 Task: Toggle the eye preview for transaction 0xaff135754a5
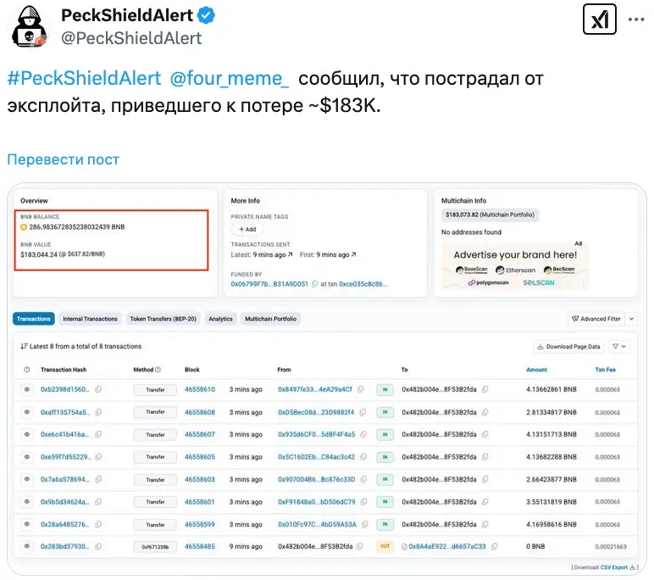point(27,412)
